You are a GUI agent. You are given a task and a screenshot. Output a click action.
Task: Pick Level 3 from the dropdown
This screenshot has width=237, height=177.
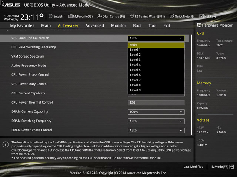tap(156, 60)
